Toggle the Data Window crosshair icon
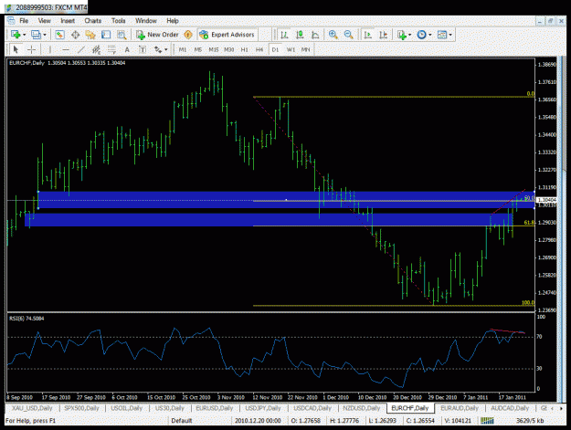This screenshot has height=430, width=571. coord(75,35)
